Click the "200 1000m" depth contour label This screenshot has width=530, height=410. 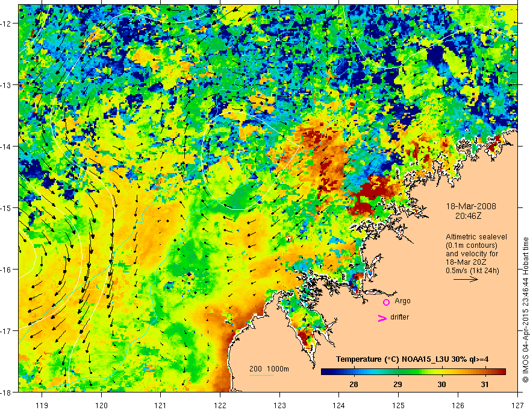(x=269, y=369)
